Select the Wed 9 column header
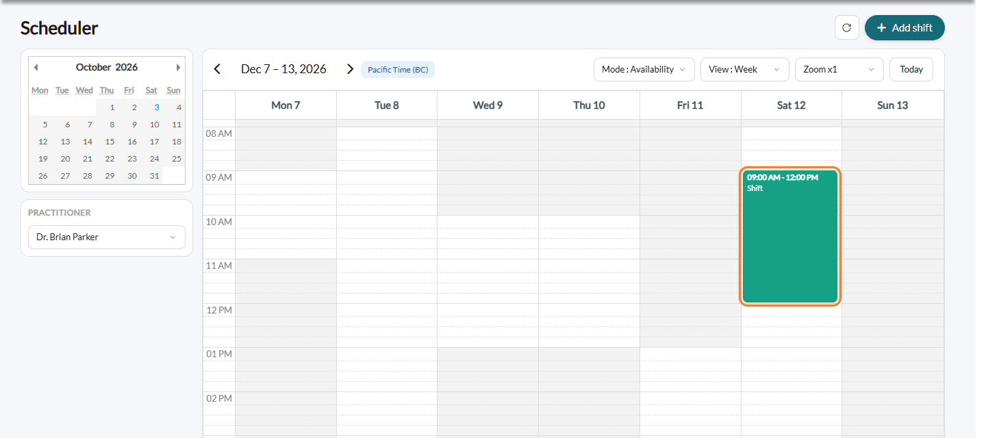Image resolution: width=986 pixels, height=438 pixels. click(488, 105)
